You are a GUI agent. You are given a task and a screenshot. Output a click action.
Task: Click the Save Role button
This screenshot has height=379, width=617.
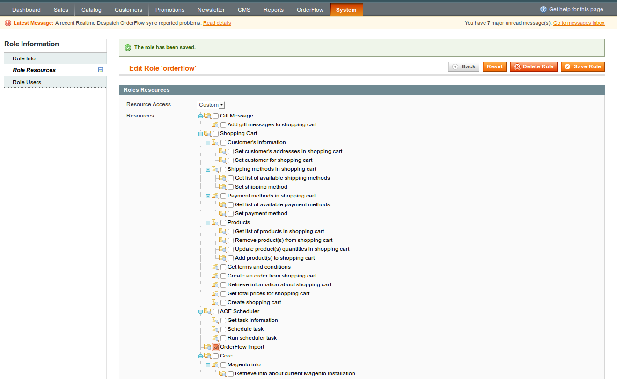click(583, 66)
